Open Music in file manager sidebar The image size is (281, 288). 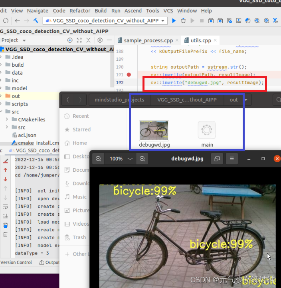pos(79,197)
